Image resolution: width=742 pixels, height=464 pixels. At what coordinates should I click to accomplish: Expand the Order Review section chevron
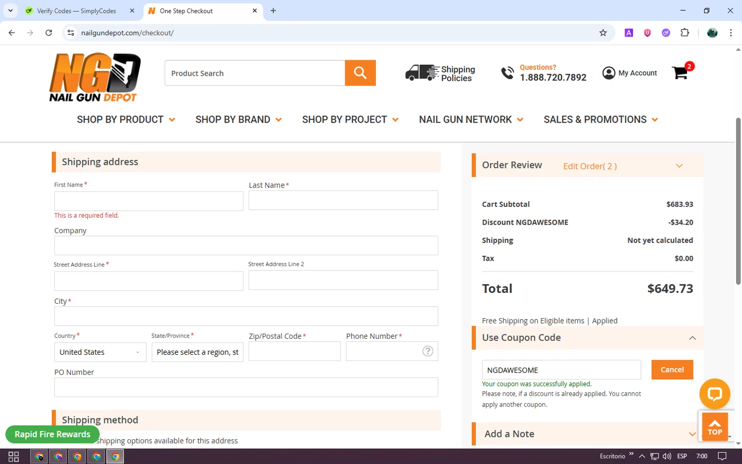pyautogui.click(x=679, y=166)
